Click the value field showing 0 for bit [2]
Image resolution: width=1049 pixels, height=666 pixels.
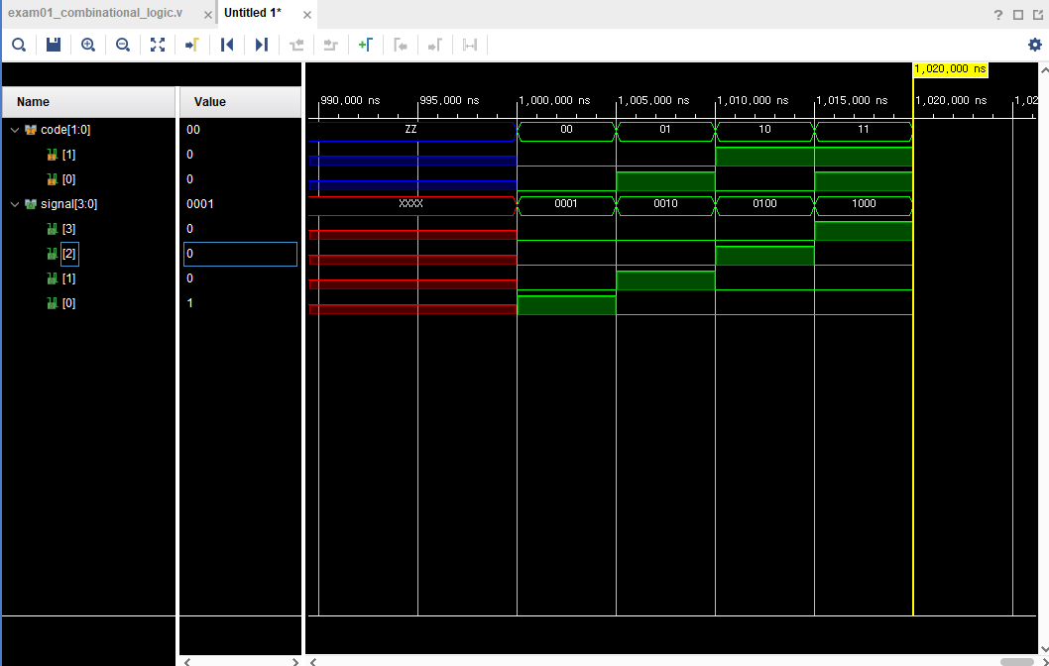coord(238,254)
